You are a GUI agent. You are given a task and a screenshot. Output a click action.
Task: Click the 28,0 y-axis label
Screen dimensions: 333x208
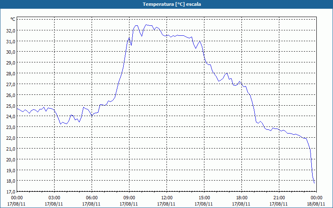11,74
